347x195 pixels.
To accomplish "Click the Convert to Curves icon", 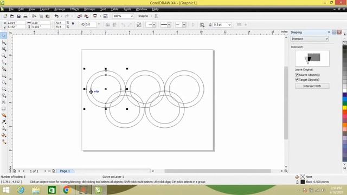I will [139, 25].
